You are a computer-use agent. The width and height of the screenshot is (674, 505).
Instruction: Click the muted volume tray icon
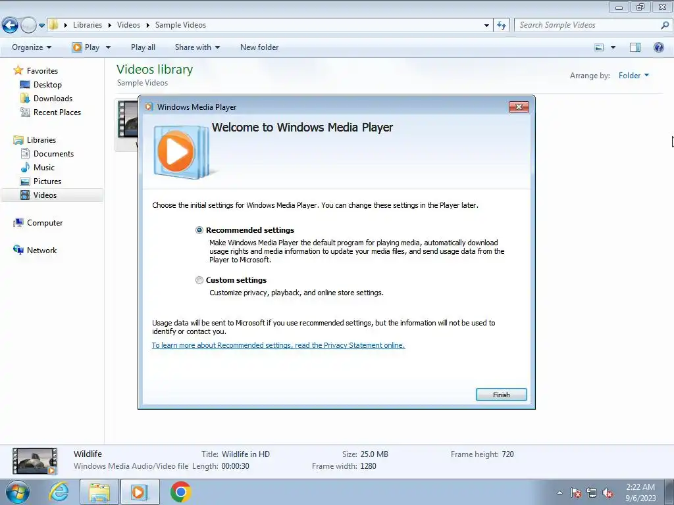pos(608,493)
